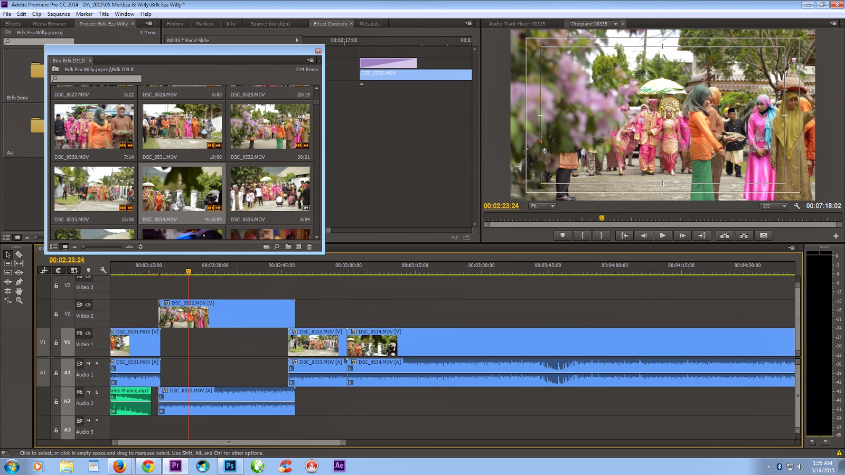Add a marker in the timeline header
The width and height of the screenshot is (845, 475).
[x=89, y=270]
